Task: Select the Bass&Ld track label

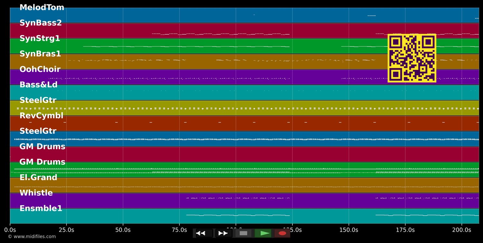Action: coord(38,85)
